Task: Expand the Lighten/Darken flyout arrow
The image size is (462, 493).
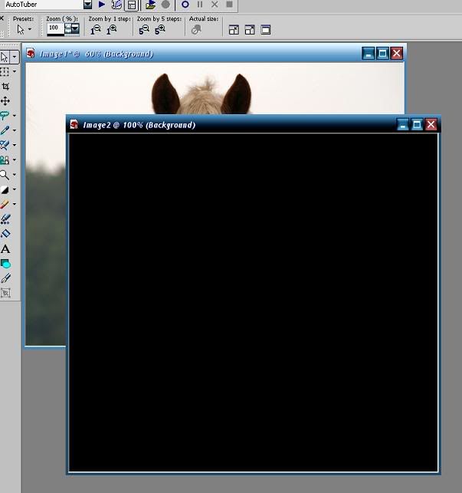Action: tap(15, 189)
